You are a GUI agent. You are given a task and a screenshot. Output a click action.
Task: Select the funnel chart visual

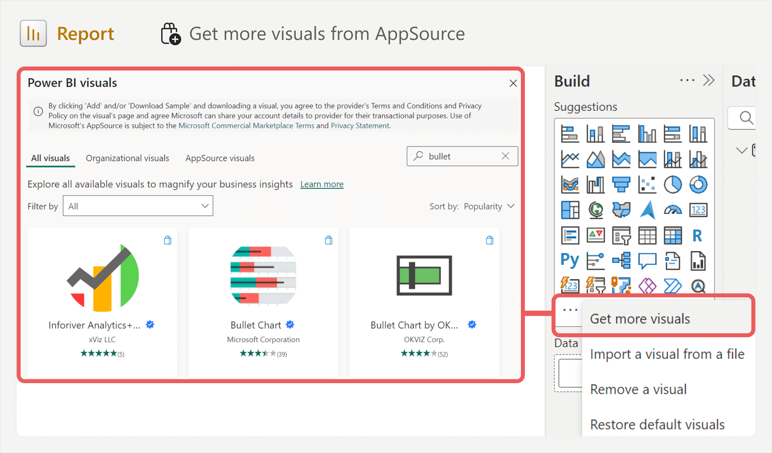click(x=621, y=185)
